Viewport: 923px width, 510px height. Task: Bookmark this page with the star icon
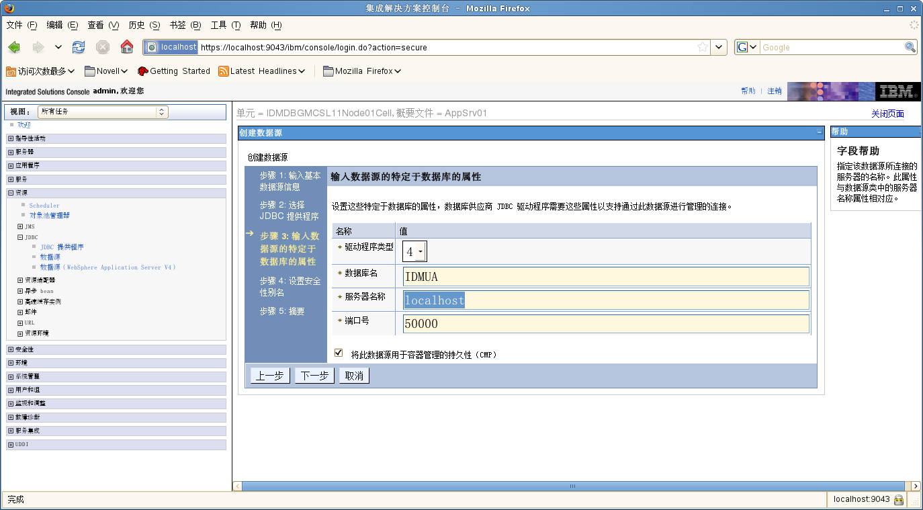point(703,47)
